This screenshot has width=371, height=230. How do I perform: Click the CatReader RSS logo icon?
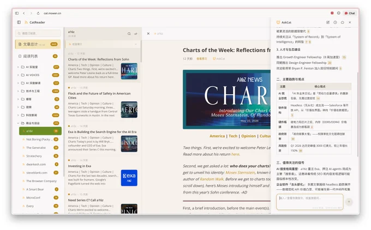pyautogui.click(x=26, y=22)
